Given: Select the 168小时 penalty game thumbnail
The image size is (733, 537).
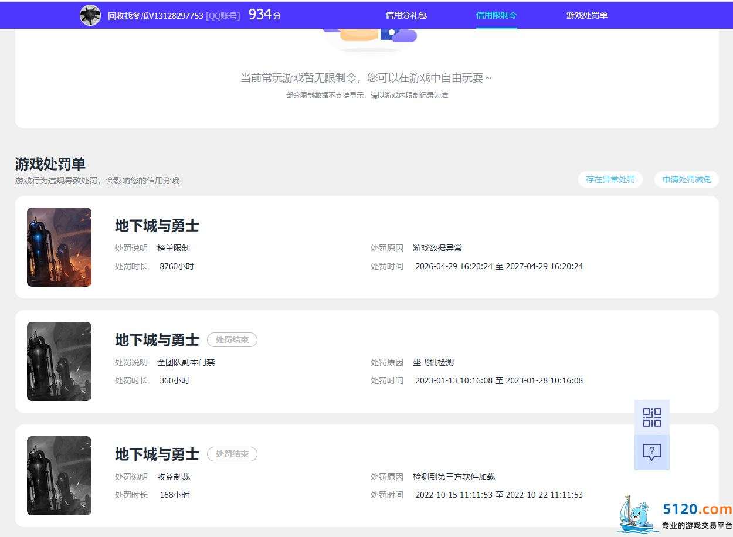Looking at the screenshot, I should click(x=59, y=475).
